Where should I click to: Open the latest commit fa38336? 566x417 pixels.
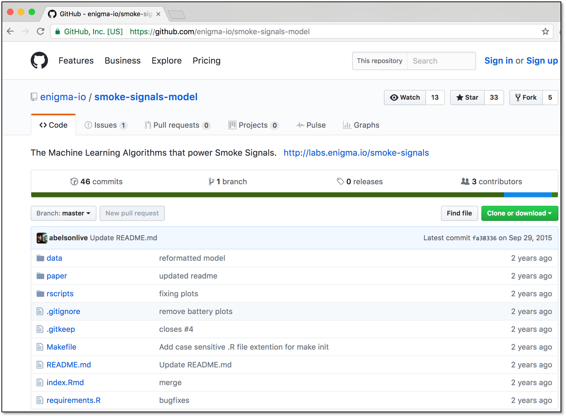484,238
